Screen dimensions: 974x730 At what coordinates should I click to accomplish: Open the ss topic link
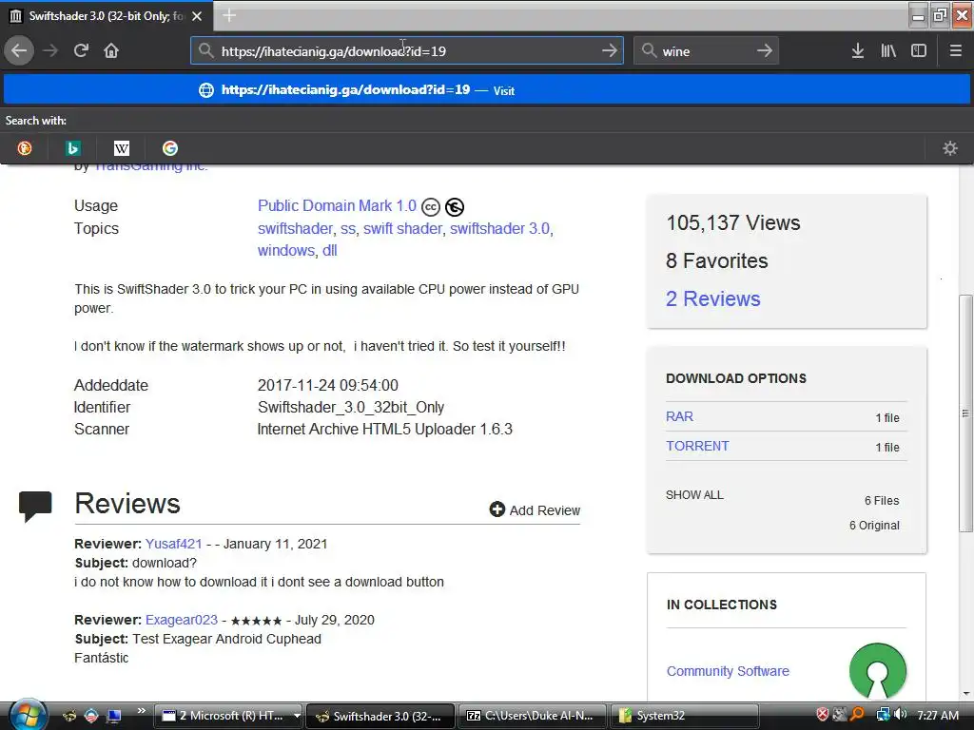click(x=348, y=229)
